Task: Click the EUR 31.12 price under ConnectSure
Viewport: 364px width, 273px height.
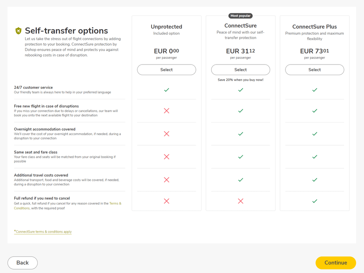Action: point(241,51)
